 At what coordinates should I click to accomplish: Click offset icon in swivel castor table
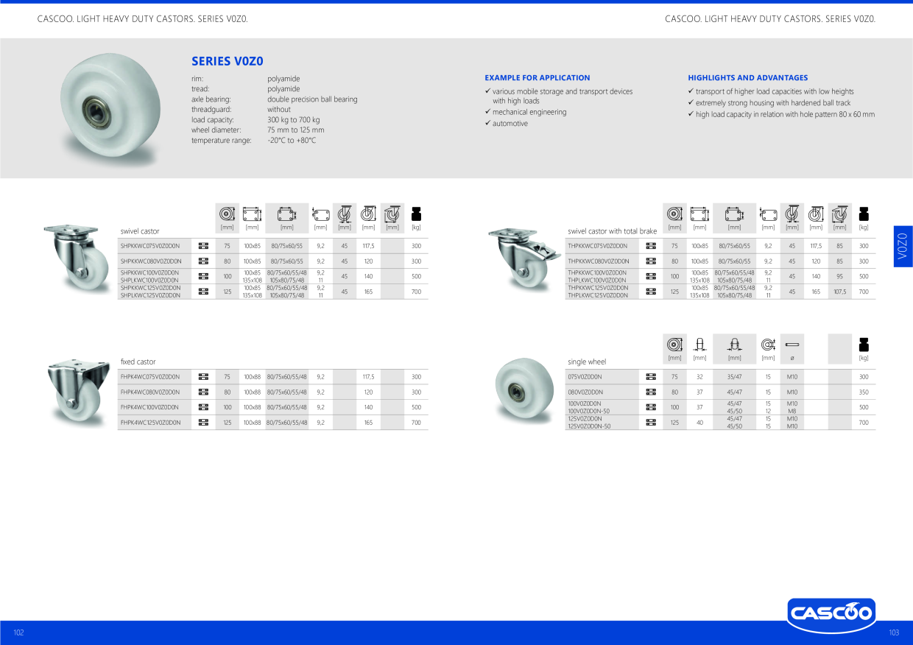pos(344,214)
